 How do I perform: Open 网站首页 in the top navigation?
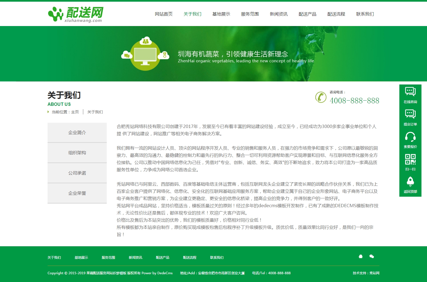pos(164,14)
